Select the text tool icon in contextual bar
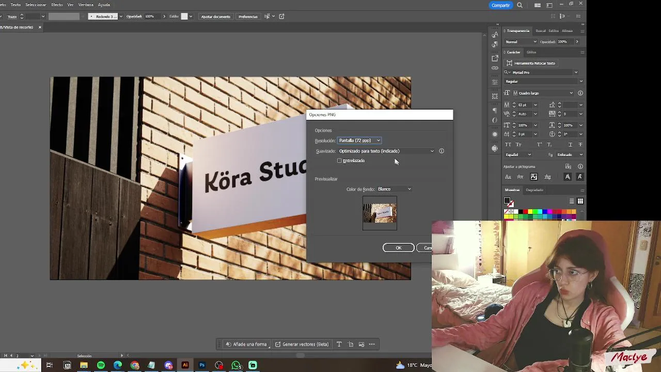 (x=339, y=344)
